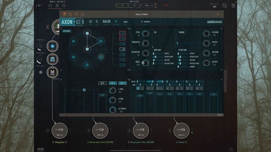Open the keyboard icon at bottom-left
271x152 pixels.
coord(41,149)
